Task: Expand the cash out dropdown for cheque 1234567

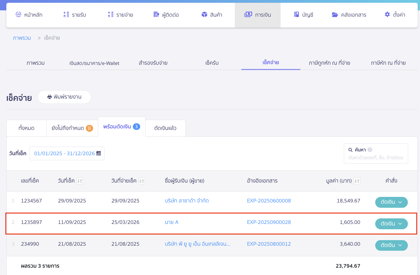Action: pos(391,202)
